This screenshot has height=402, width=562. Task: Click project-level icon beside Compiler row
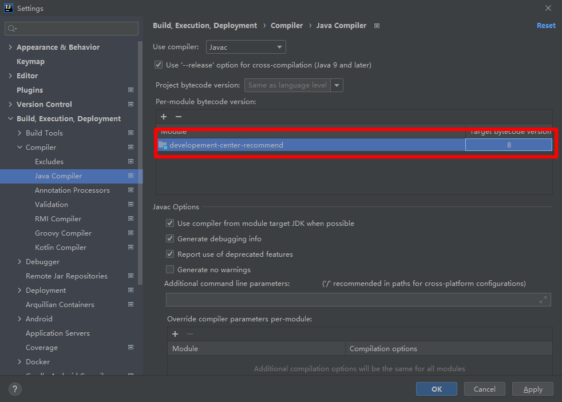click(131, 147)
